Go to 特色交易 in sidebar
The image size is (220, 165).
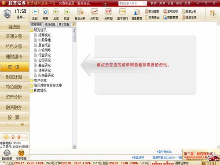point(15,47)
